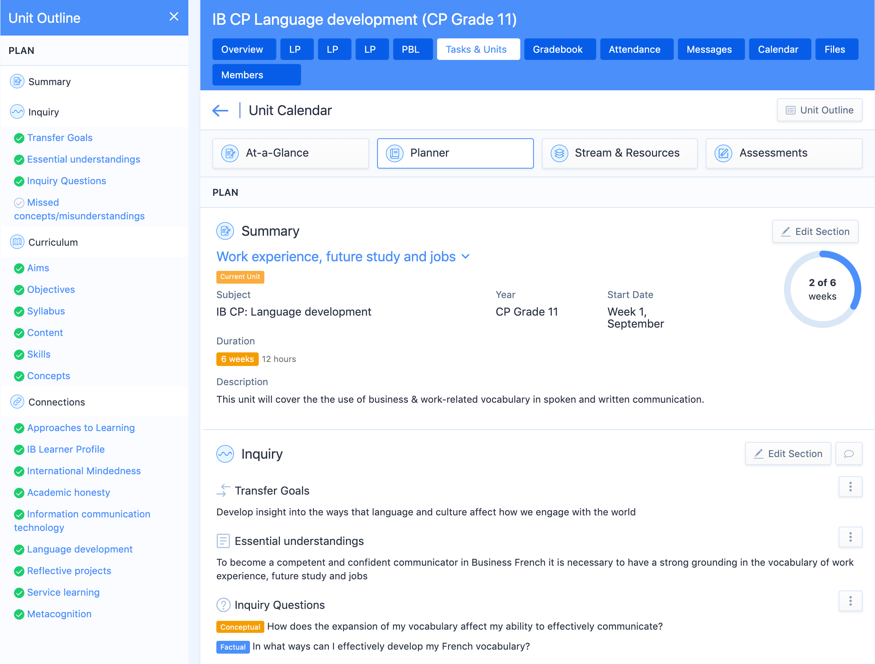
Task: Open the Files tab
Action: click(836, 49)
